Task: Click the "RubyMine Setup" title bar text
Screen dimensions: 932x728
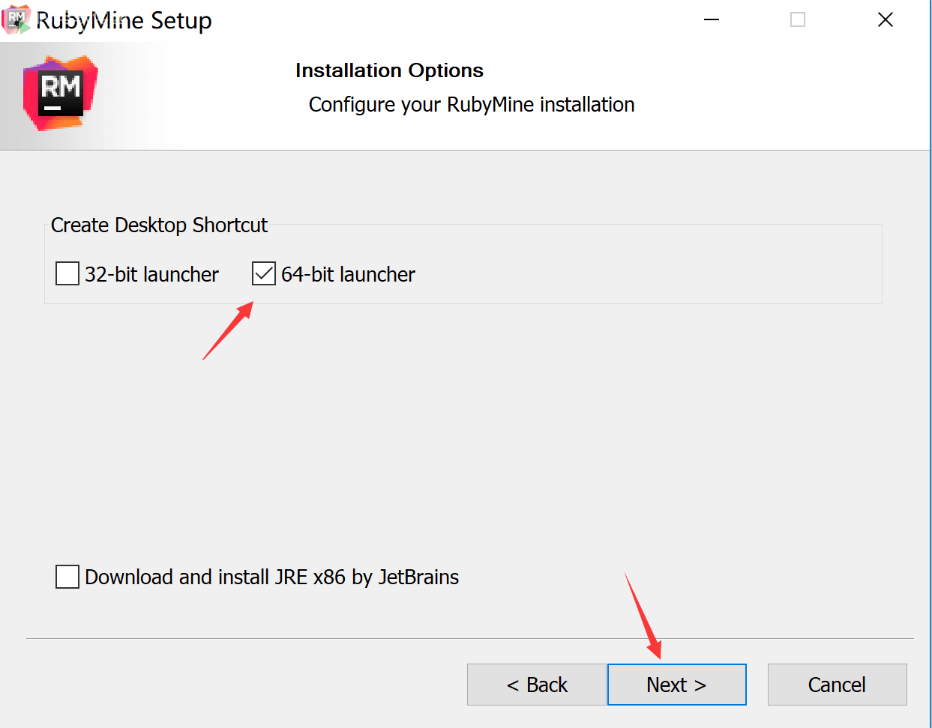Action: click(124, 21)
